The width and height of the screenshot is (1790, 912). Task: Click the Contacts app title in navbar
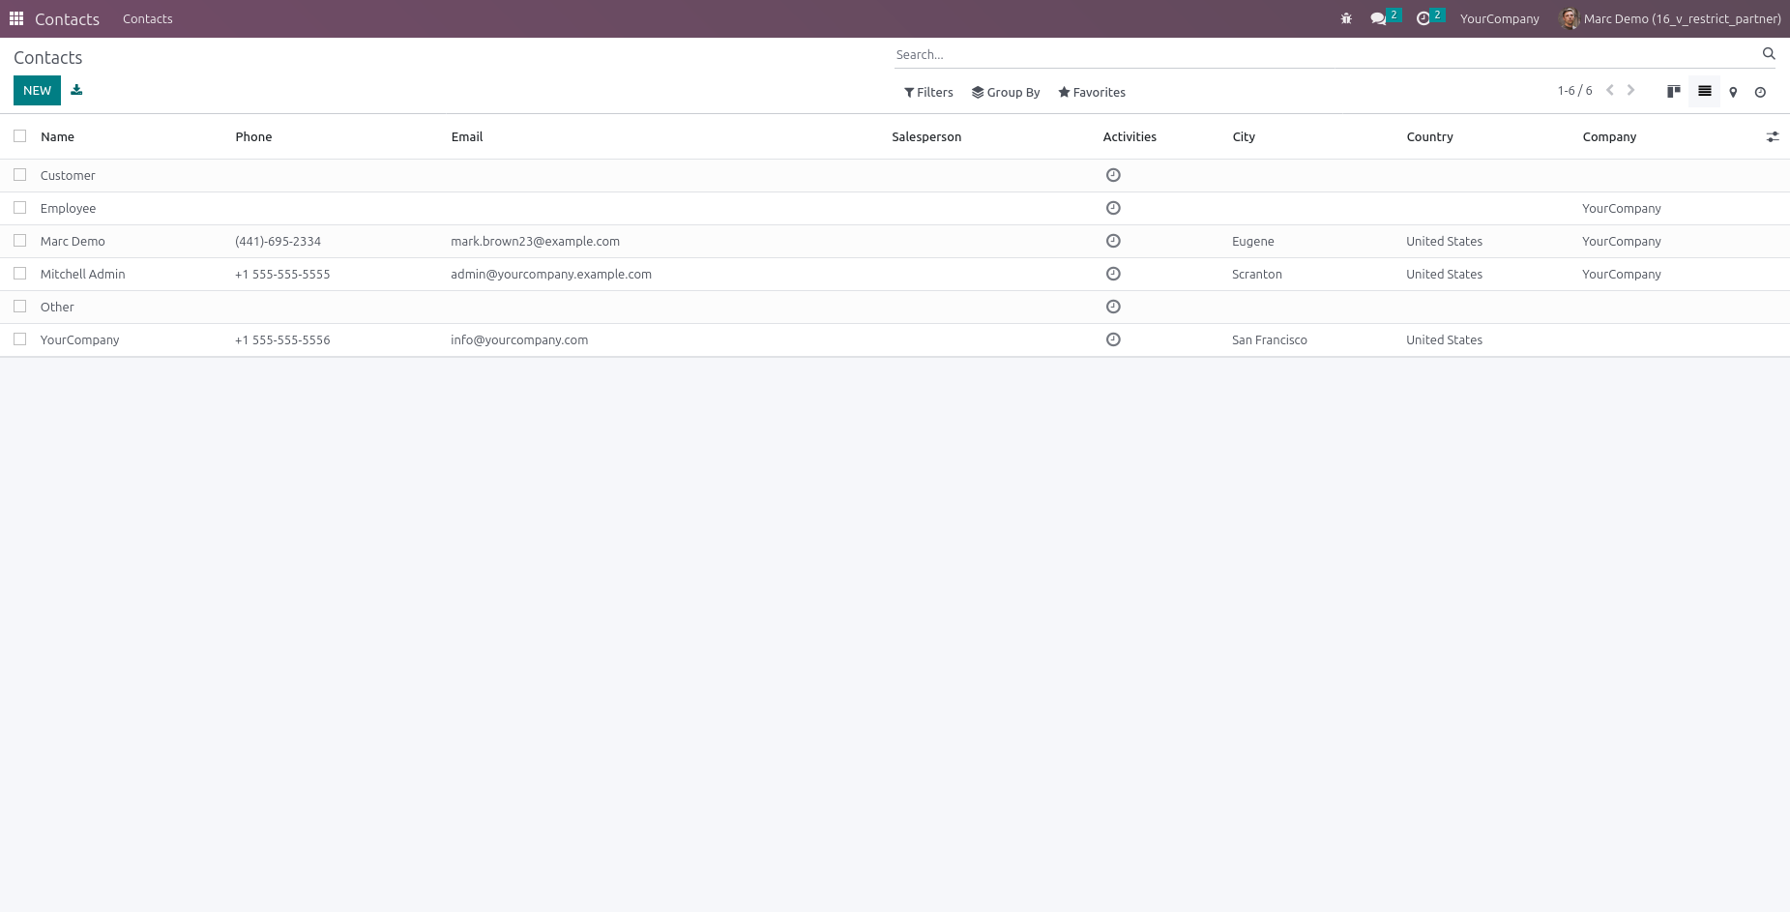click(67, 19)
